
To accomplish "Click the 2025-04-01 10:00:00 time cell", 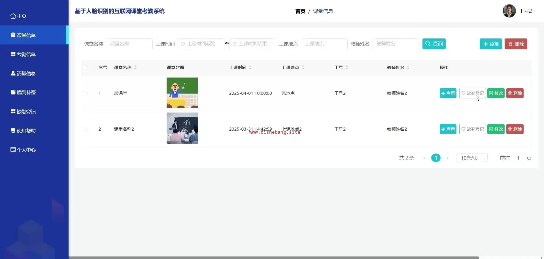I will [x=250, y=93].
